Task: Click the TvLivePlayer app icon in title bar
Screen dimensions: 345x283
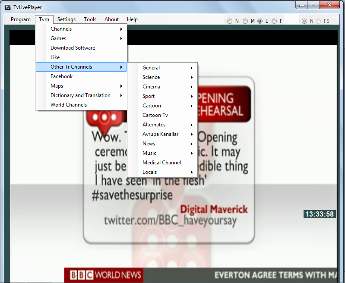Action: (x=7, y=7)
